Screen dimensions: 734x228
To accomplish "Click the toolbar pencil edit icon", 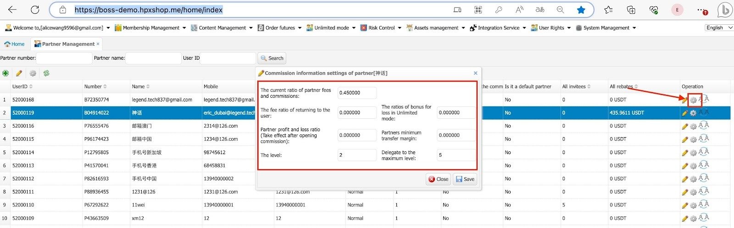I will [x=19, y=73].
